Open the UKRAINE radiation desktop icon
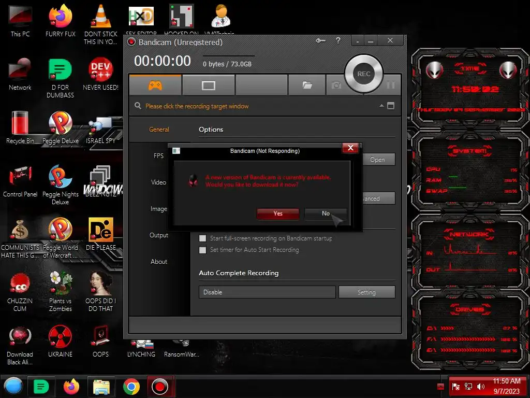 click(60, 341)
